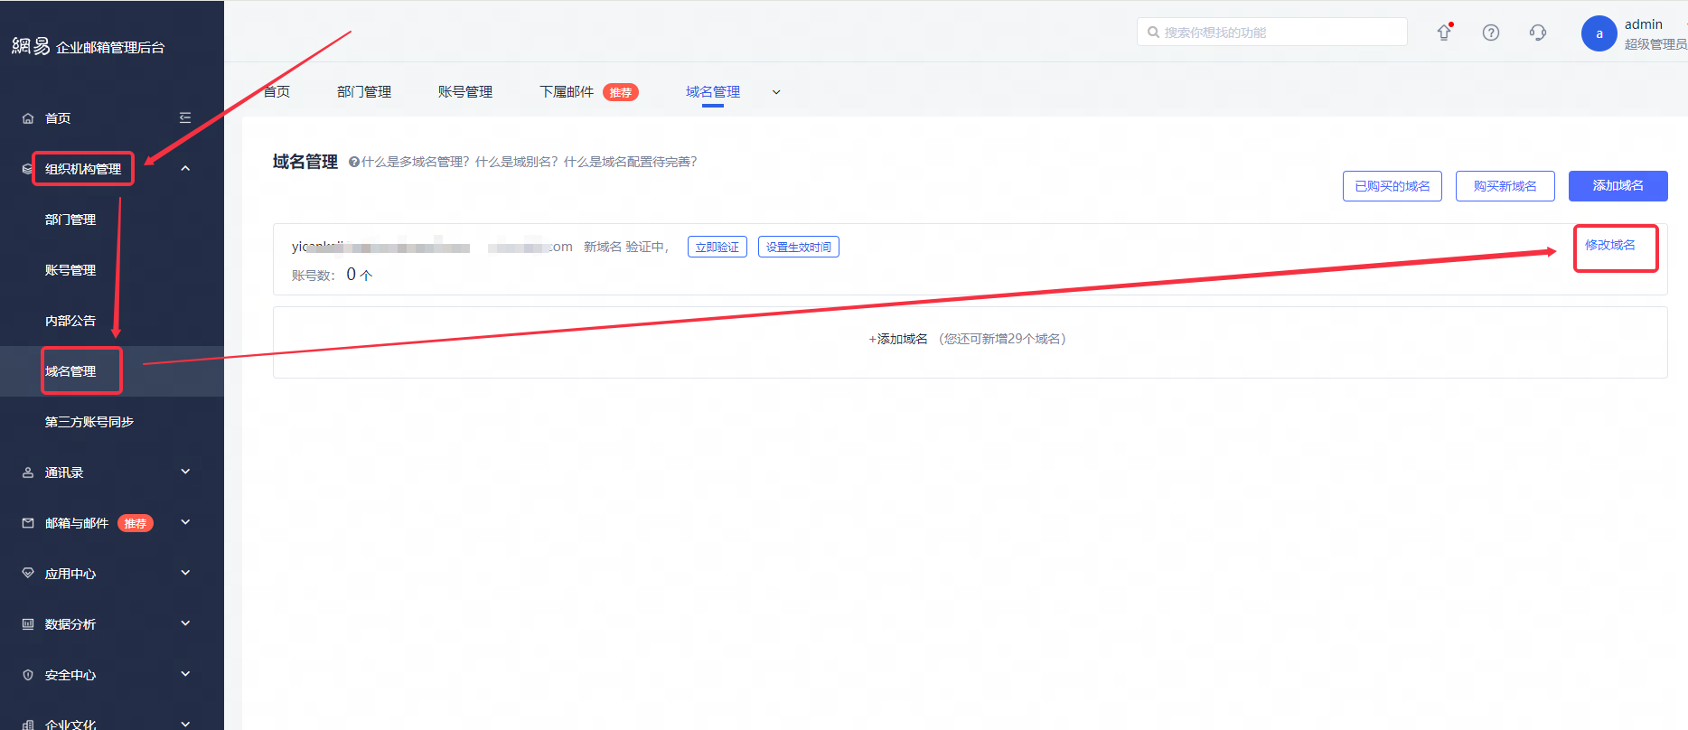Click the home icon beside 首页 in sidebar
This screenshot has width=1688, height=730.
[28, 118]
